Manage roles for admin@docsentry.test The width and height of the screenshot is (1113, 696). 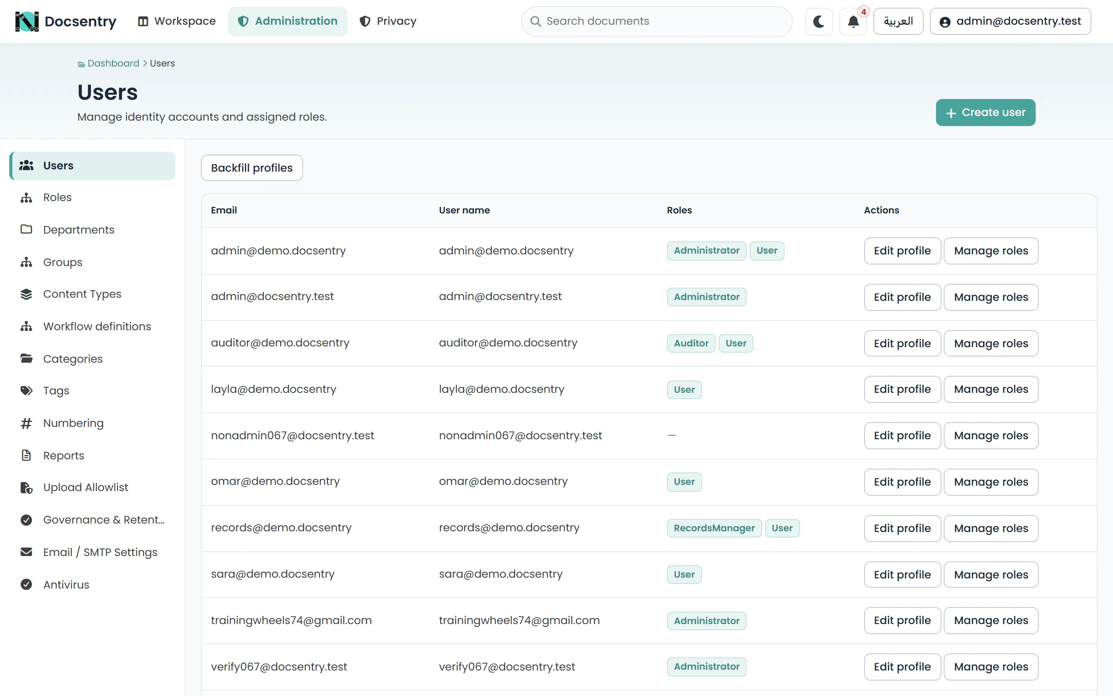coord(990,297)
